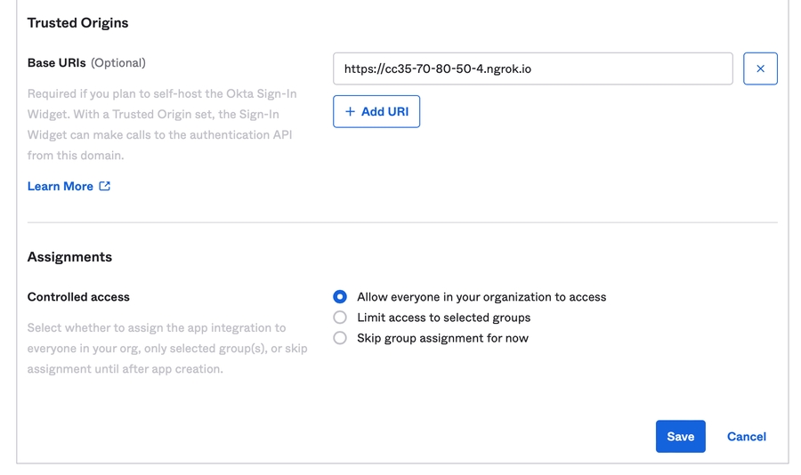Screen dimensions: 801x475
Task: Click the external-link icon beside Learn More
Action: coord(105,186)
